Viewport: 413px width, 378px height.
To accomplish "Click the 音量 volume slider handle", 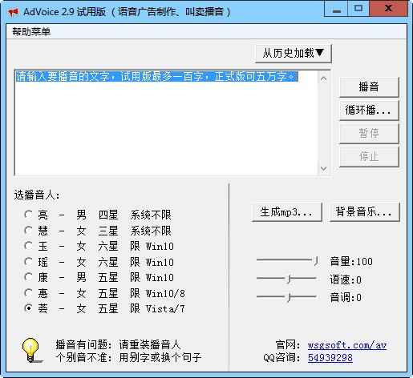I will 315,261.
